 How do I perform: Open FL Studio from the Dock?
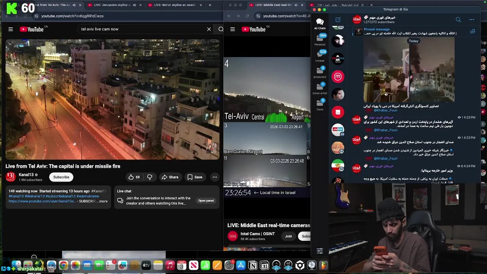(323, 265)
